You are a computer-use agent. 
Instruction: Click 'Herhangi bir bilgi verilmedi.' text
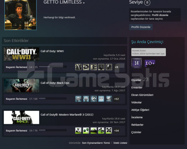coord(59,17)
